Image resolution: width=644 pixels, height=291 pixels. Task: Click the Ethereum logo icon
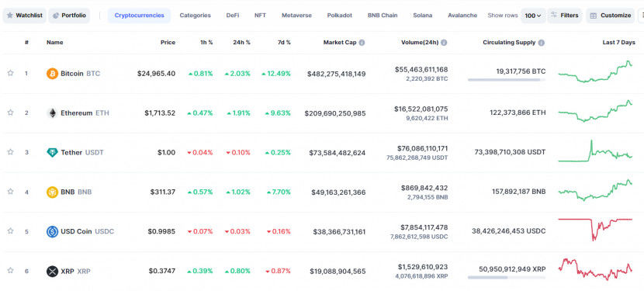pos(52,113)
